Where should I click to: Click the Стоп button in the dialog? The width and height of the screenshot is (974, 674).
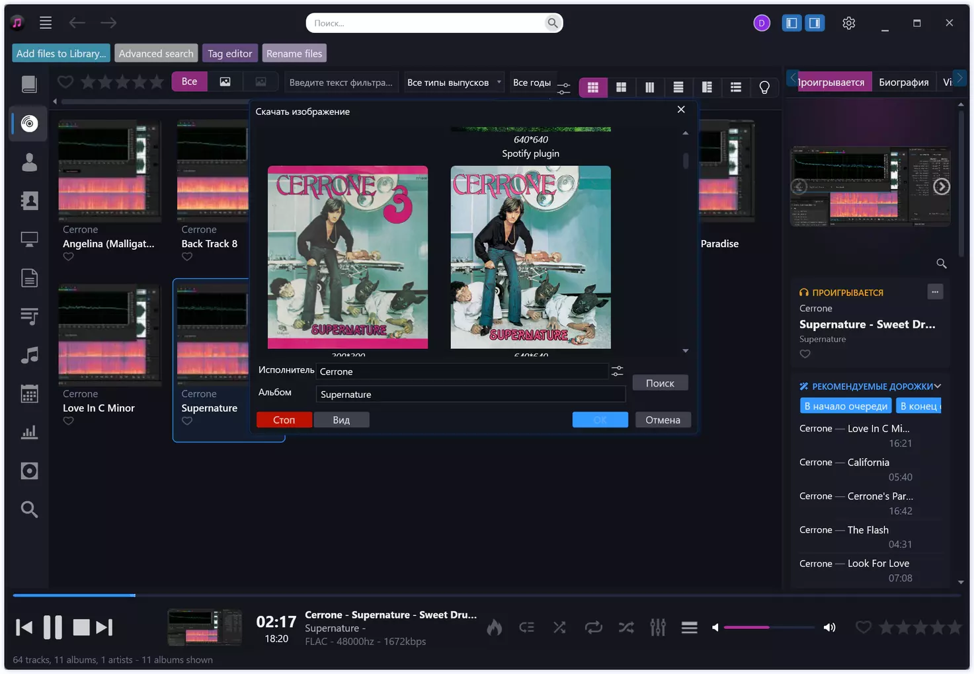(x=284, y=420)
